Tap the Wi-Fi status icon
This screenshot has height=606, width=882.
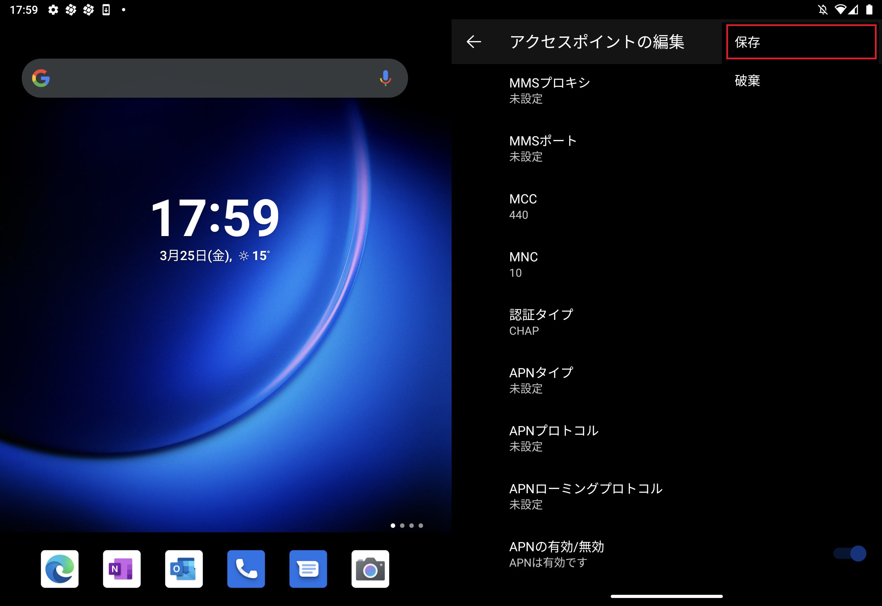click(x=840, y=10)
